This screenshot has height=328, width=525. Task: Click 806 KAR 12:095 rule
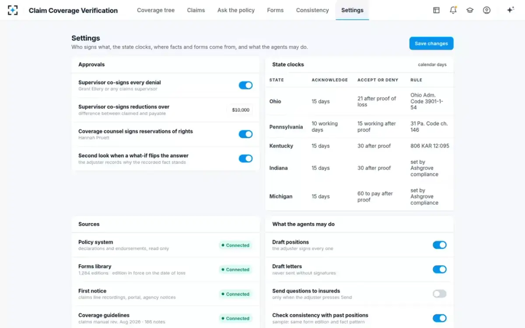(x=430, y=146)
